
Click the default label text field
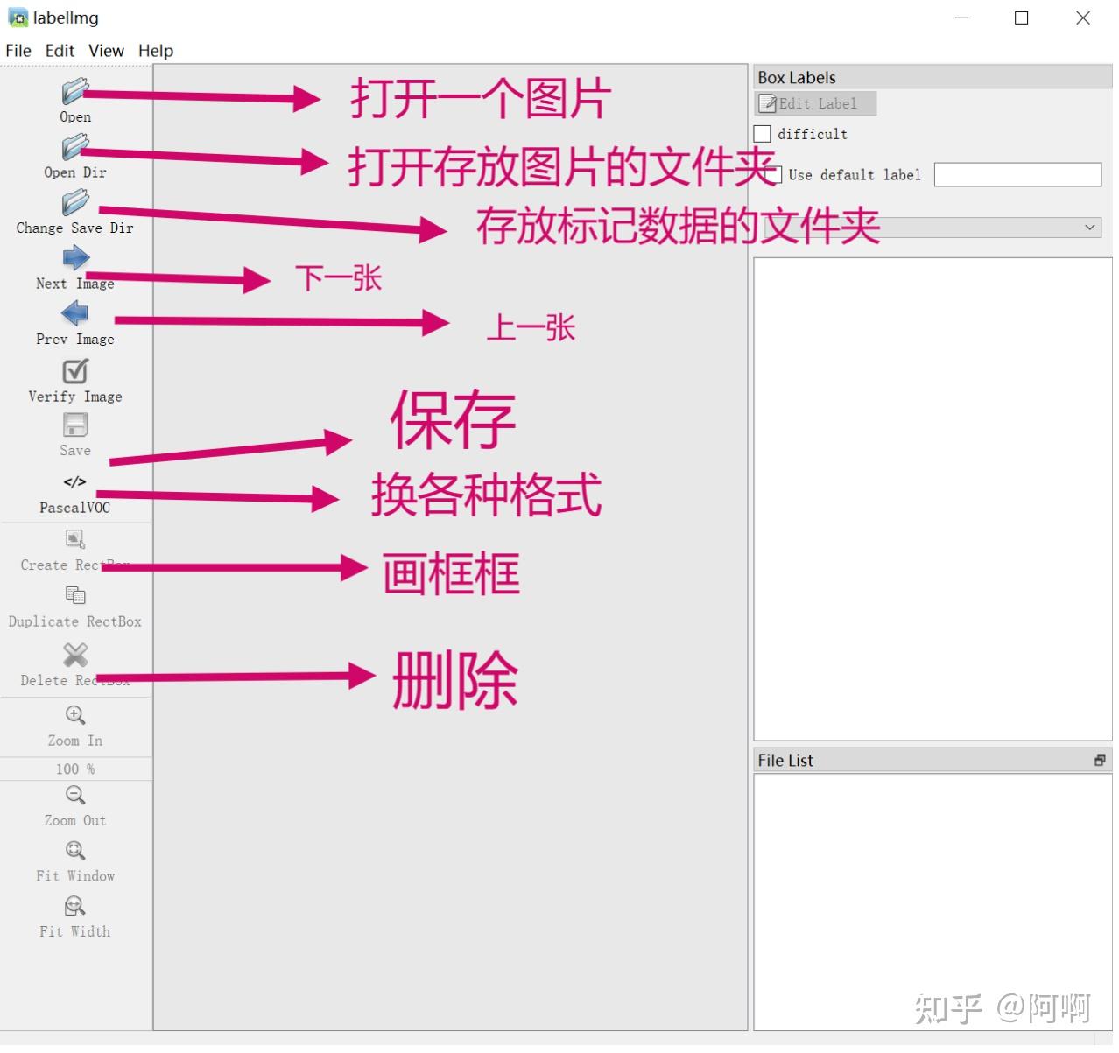[x=1017, y=175]
